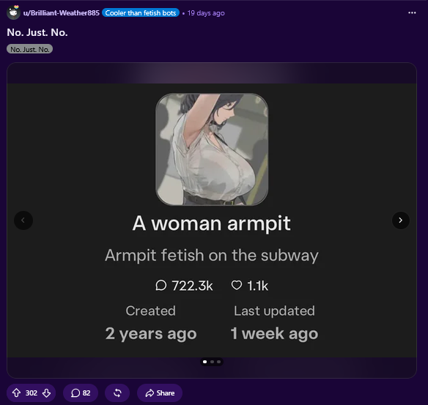The image size is (428, 405).
Task: Jump to the first gallery dot
Action: click(x=204, y=362)
